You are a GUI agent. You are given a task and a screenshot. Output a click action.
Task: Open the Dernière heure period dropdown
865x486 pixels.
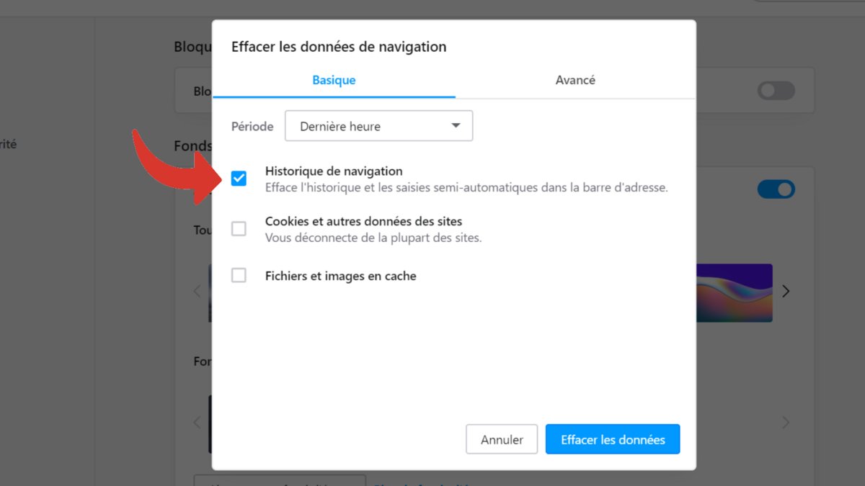[378, 125]
